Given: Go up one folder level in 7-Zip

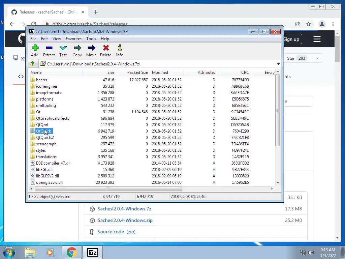Looking at the screenshot, I should coord(32,64).
